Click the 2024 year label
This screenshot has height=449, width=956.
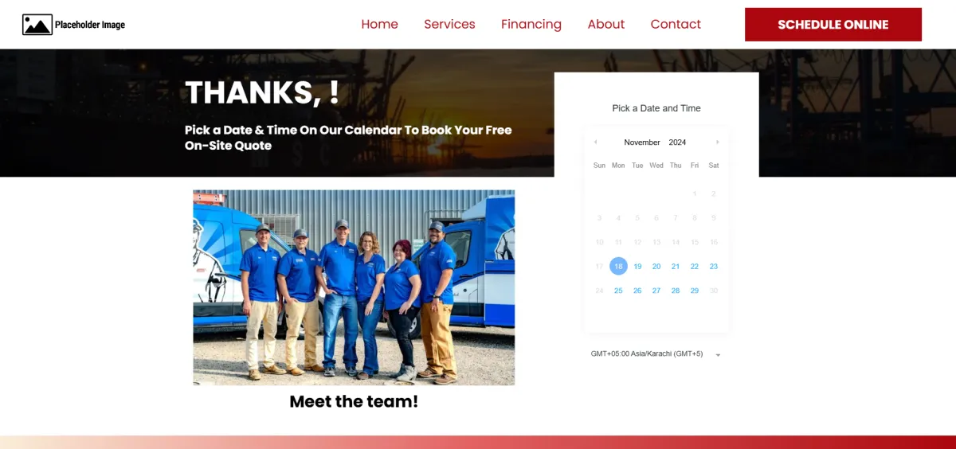tap(677, 143)
